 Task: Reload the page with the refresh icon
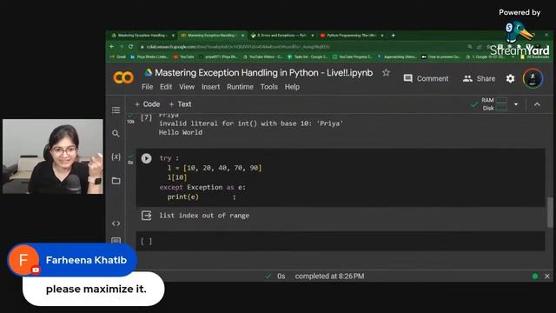click(x=131, y=46)
